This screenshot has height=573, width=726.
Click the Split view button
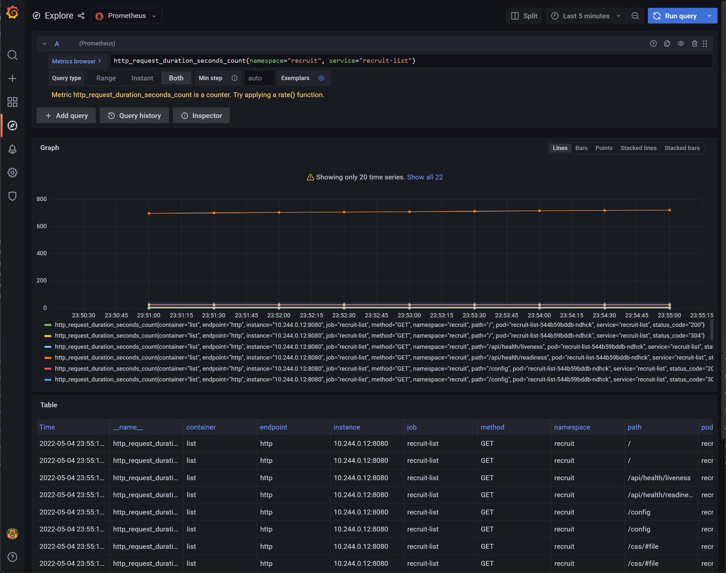[524, 16]
